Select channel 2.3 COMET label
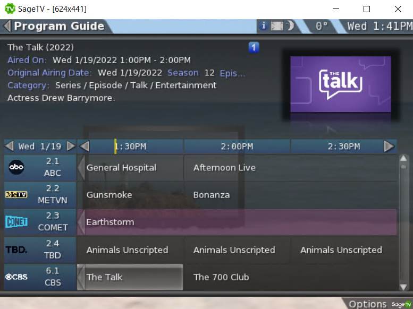This screenshot has width=413, height=309. (x=53, y=221)
